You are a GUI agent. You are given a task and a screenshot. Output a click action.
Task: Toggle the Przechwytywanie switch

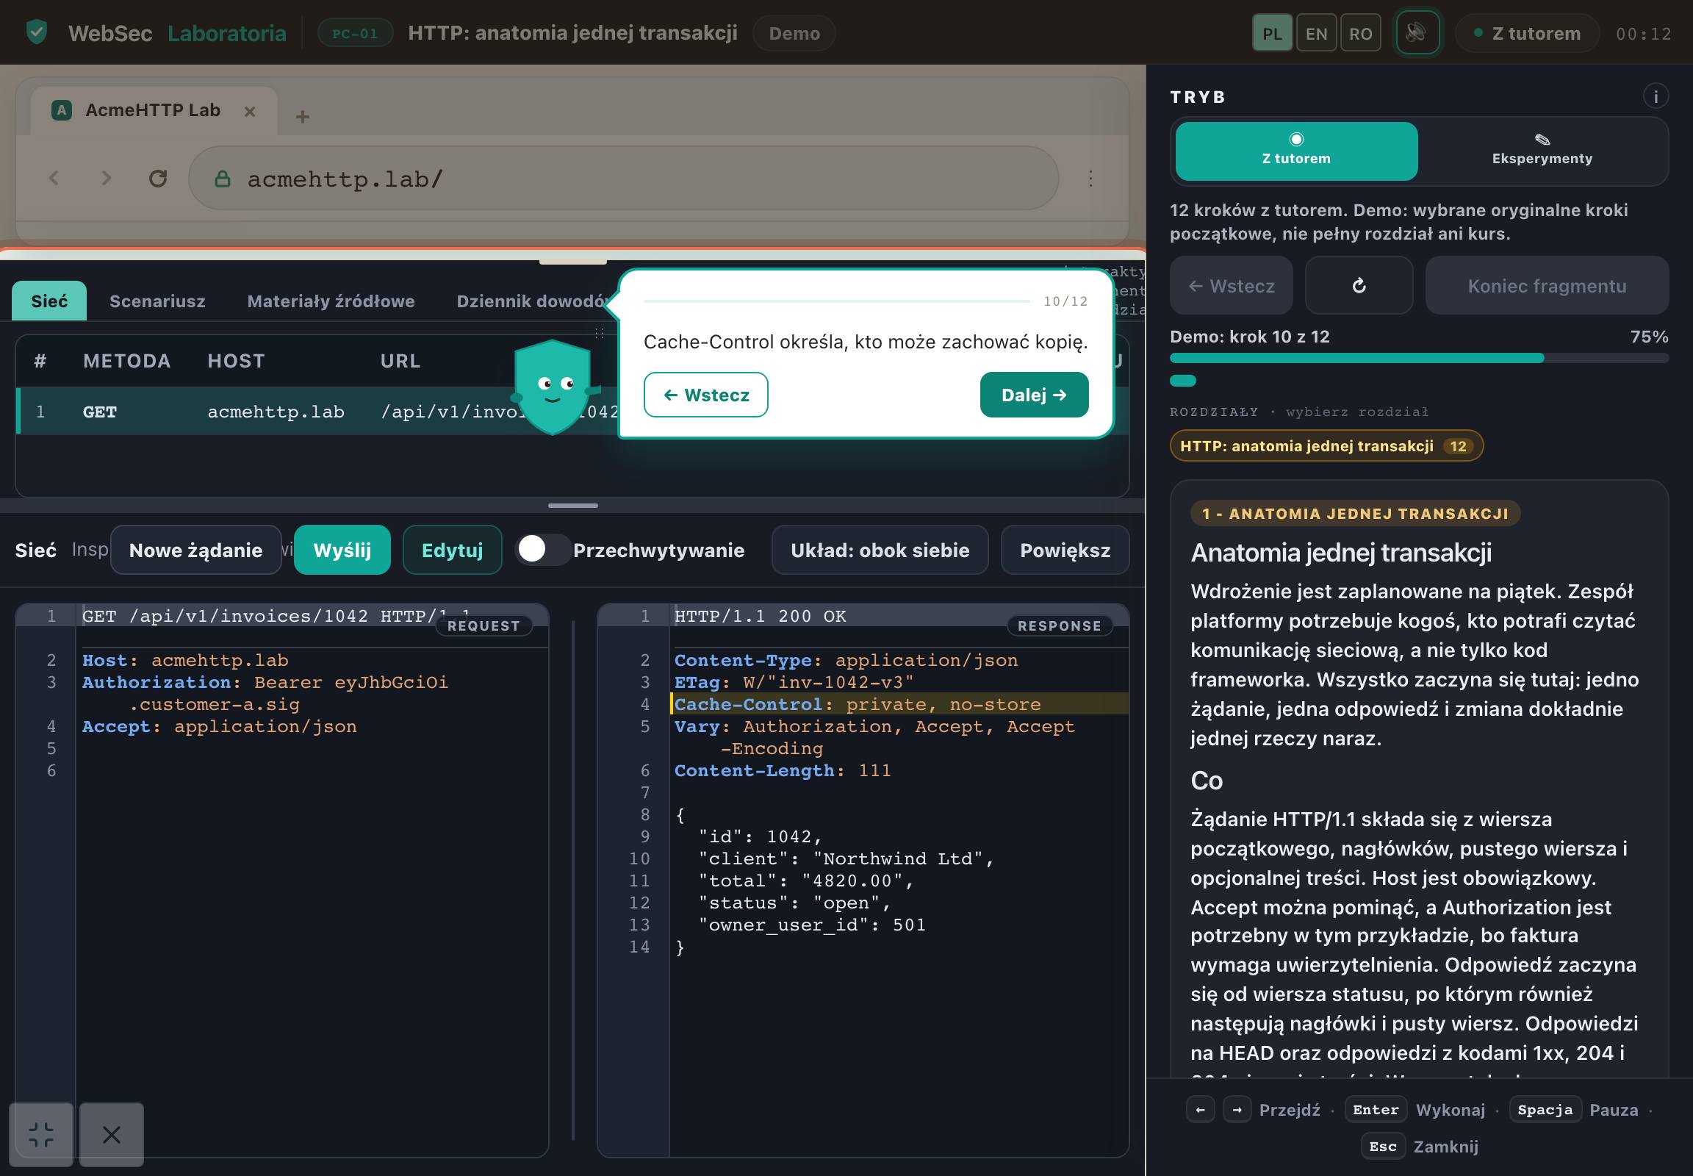point(542,550)
